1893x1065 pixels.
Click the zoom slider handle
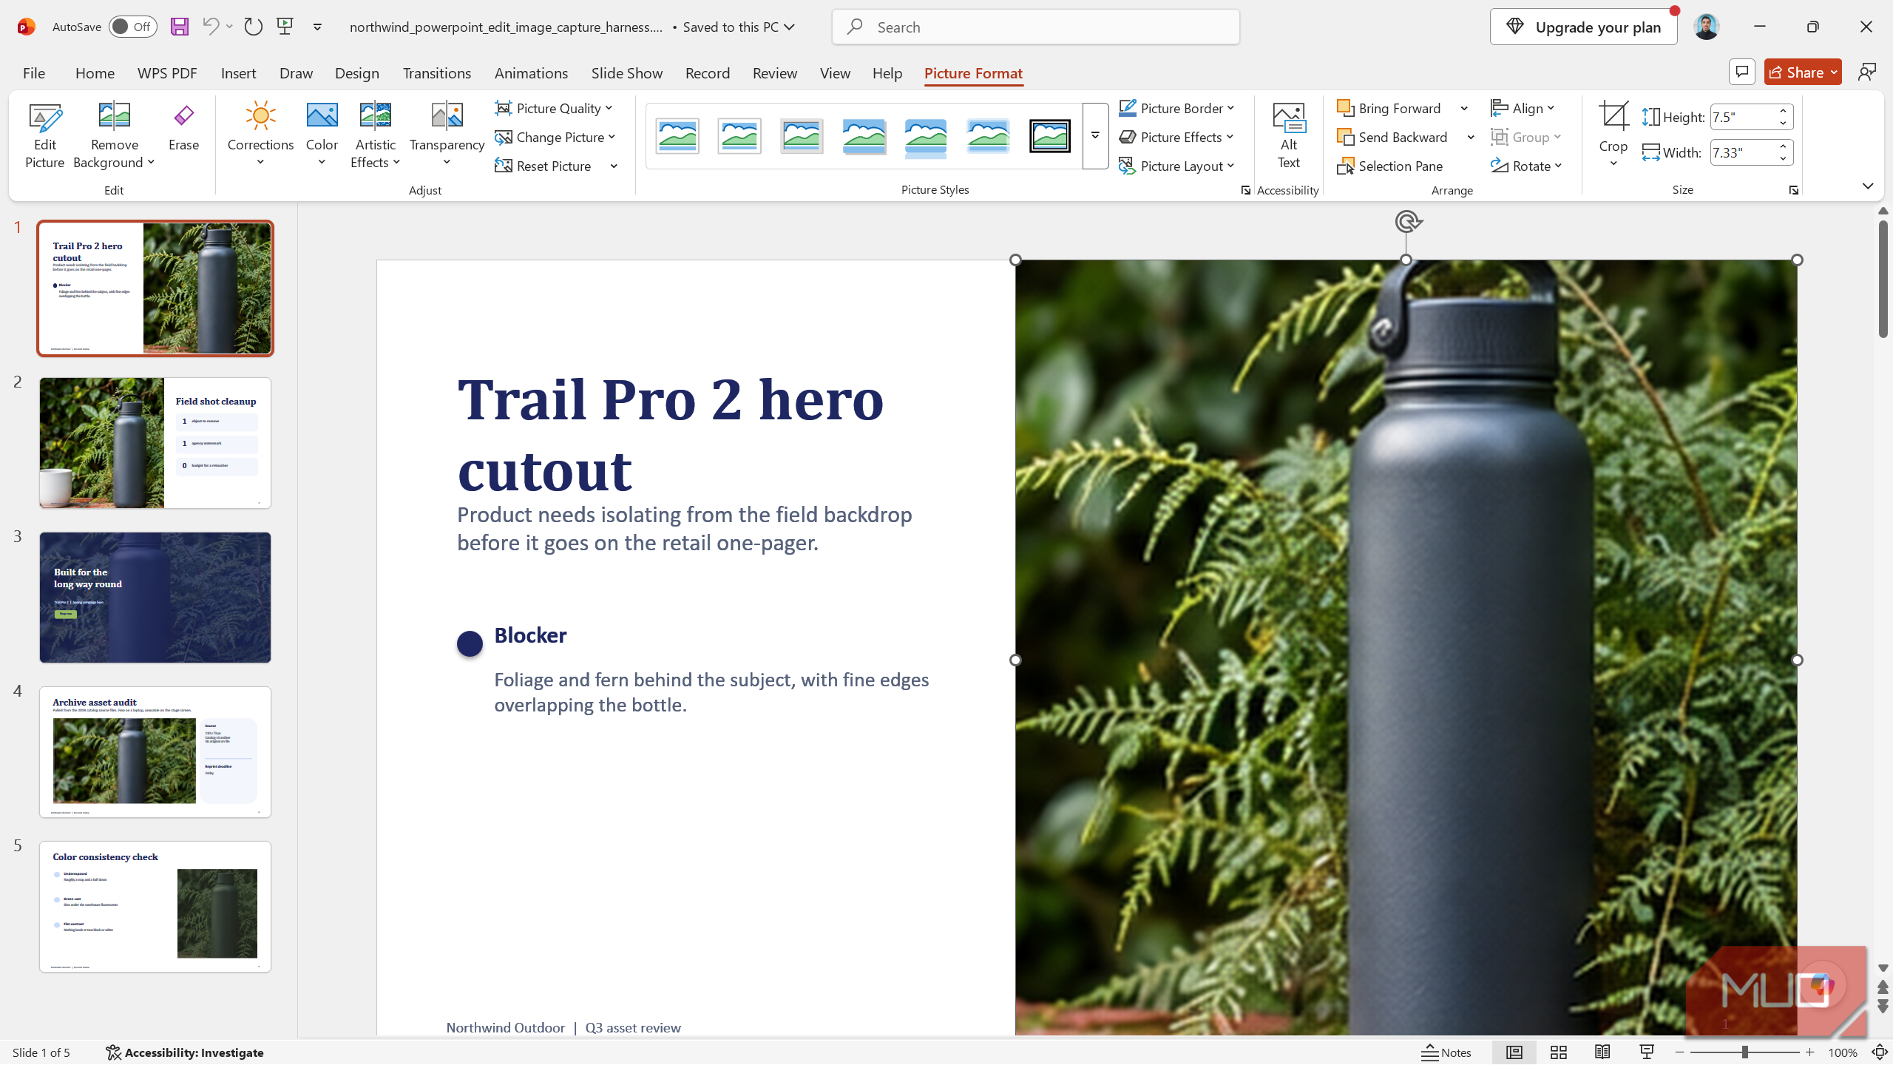click(x=1744, y=1052)
